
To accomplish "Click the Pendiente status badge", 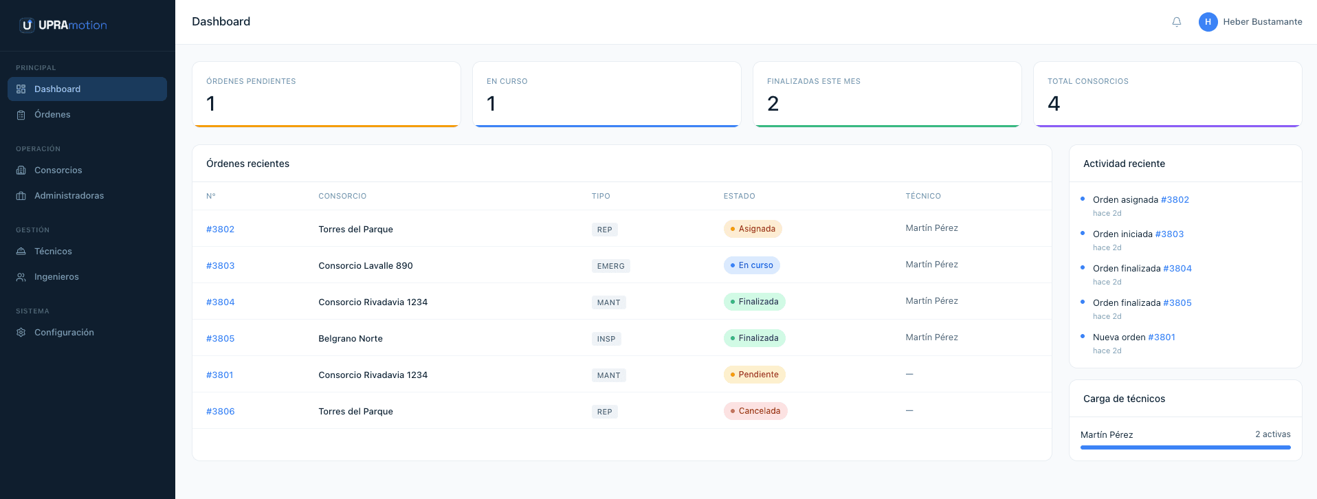I will 755,375.
